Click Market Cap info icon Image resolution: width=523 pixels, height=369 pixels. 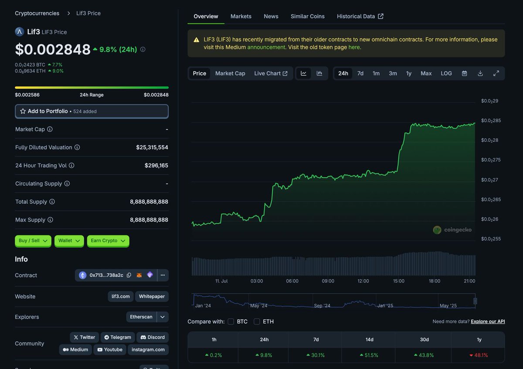point(50,129)
